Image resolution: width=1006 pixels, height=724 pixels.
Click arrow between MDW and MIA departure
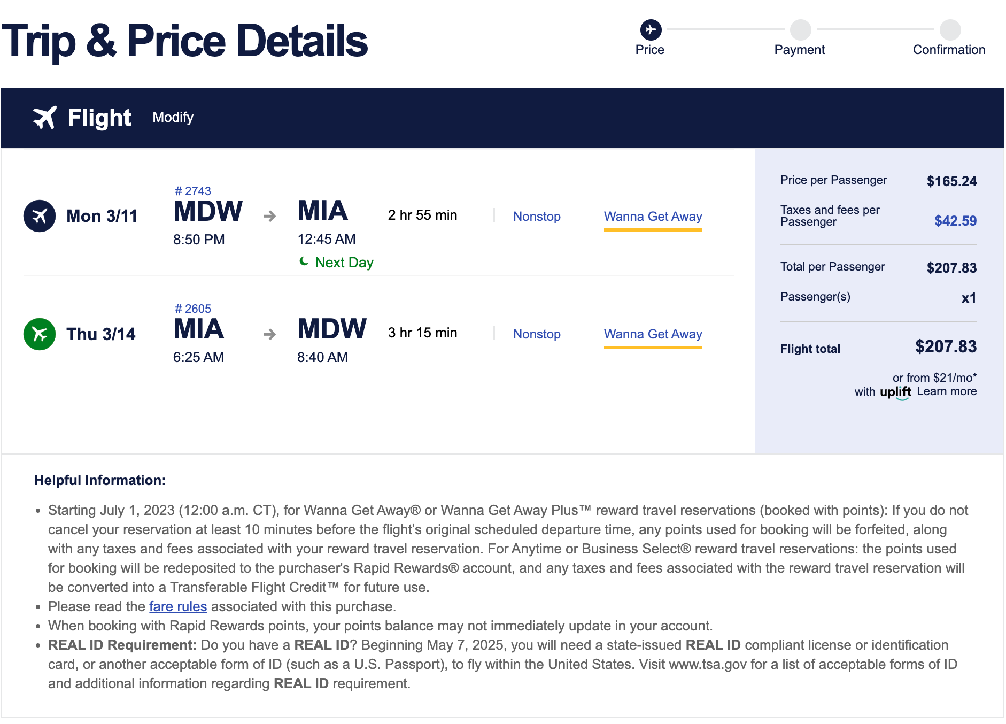tap(270, 216)
